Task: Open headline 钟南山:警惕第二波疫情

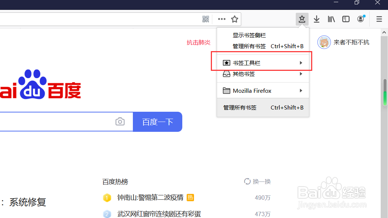Action: pos(150,198)
